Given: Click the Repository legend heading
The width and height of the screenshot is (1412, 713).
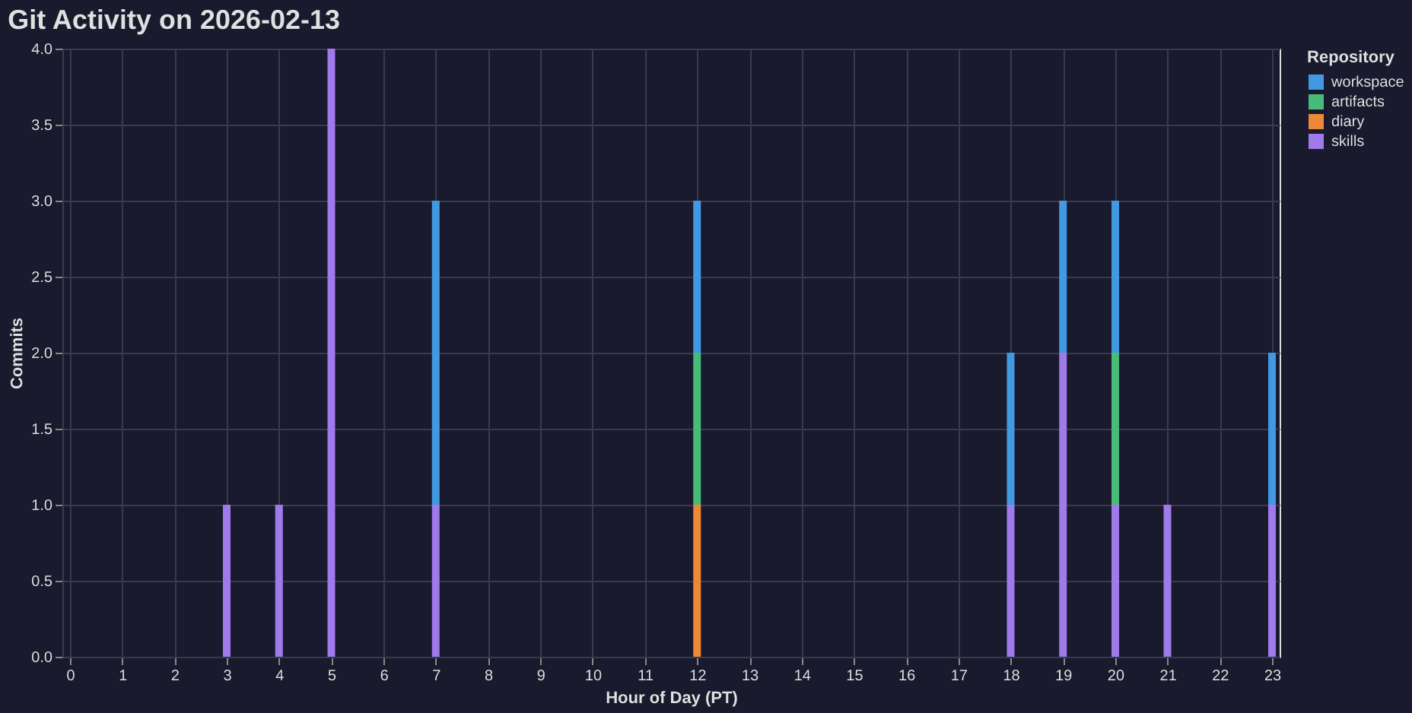Looking at the screenshot, I should click(x=1350, y=56).
